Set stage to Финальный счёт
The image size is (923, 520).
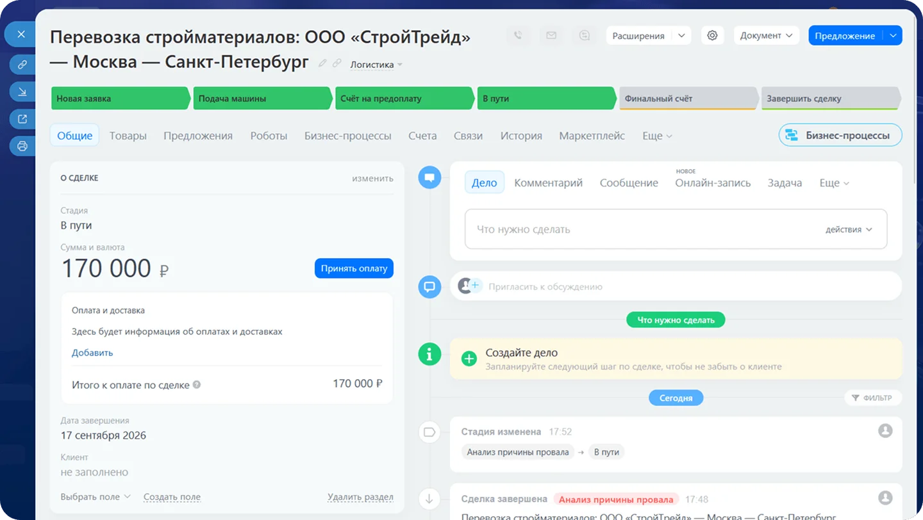[x=689, y=99]
